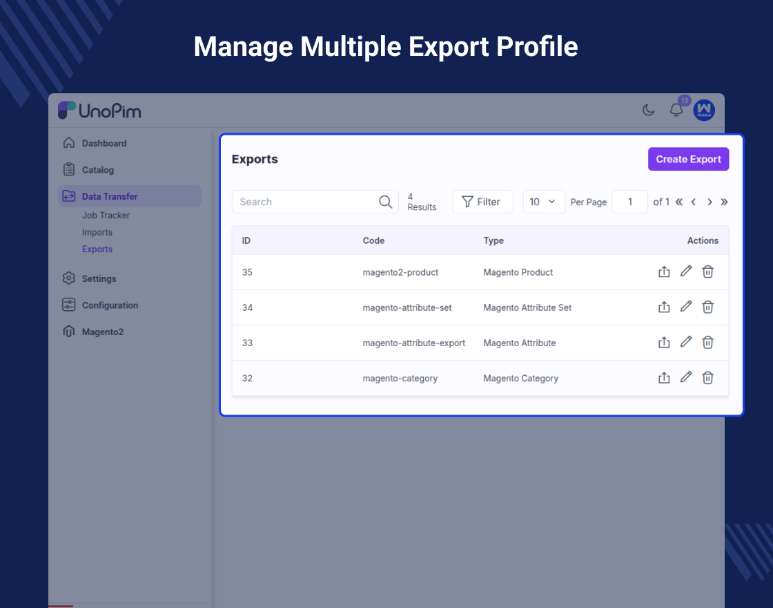The image size is (773, 608).
Task: Click the Configuration sliders icon
Action: pyautogui.click(x=69, y=305)
